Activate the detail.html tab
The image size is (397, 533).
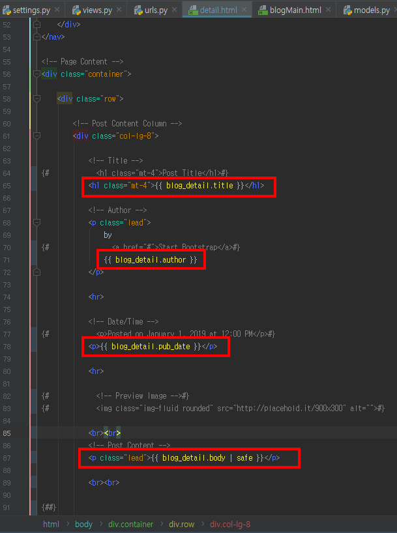[219, 10]
